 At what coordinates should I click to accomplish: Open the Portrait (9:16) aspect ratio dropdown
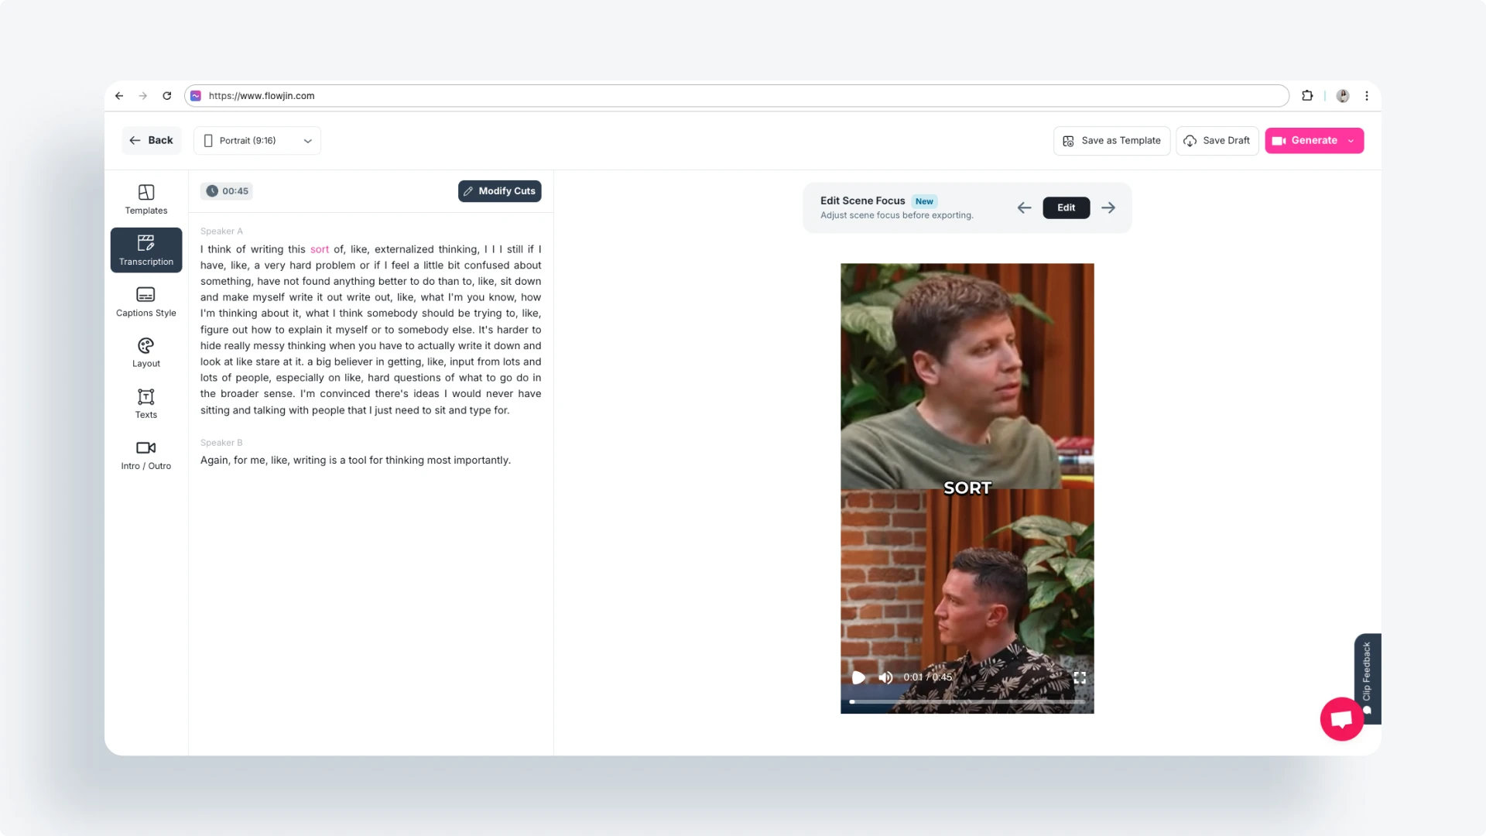tap(257, 140)
